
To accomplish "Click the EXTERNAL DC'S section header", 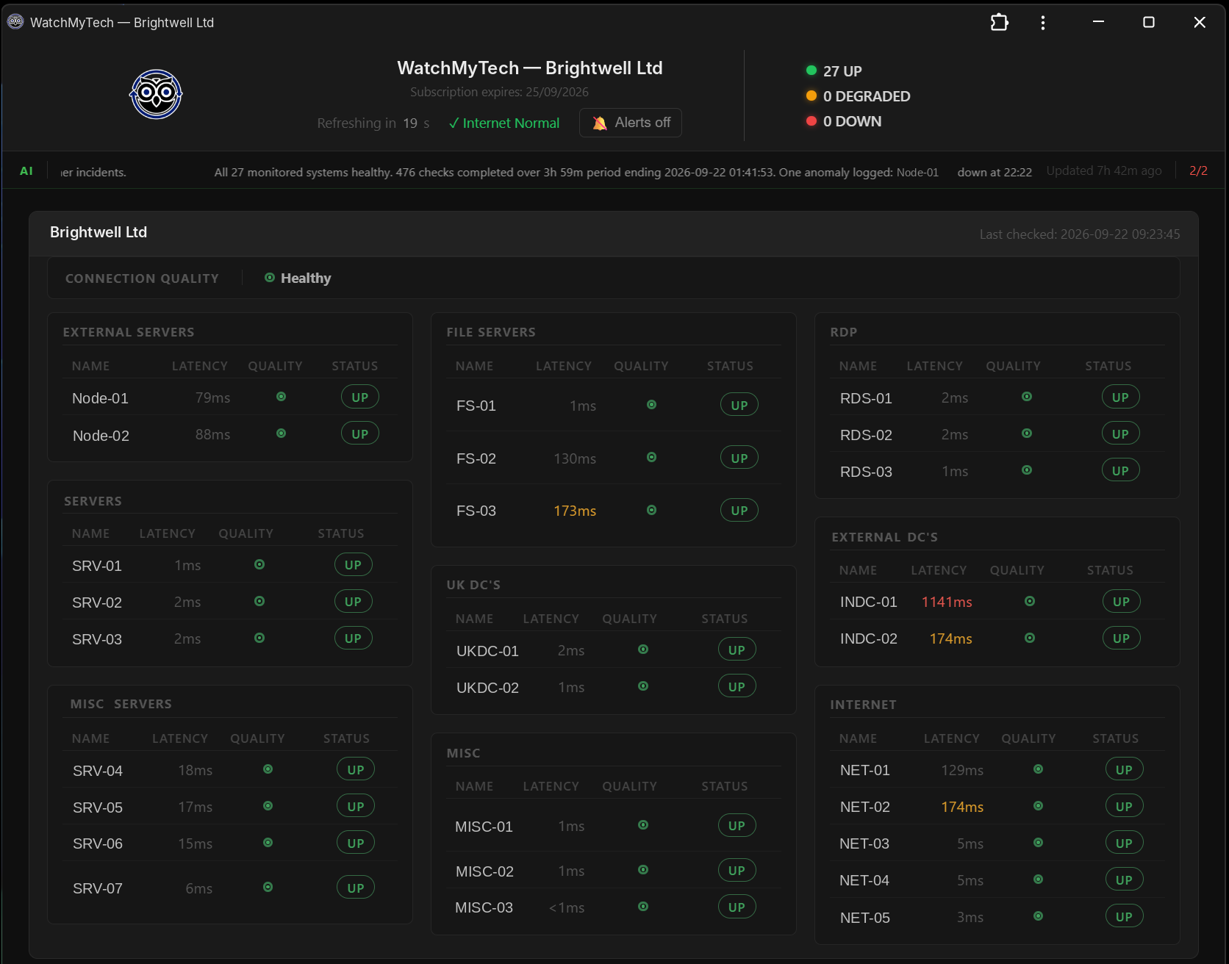I will 884,537.
